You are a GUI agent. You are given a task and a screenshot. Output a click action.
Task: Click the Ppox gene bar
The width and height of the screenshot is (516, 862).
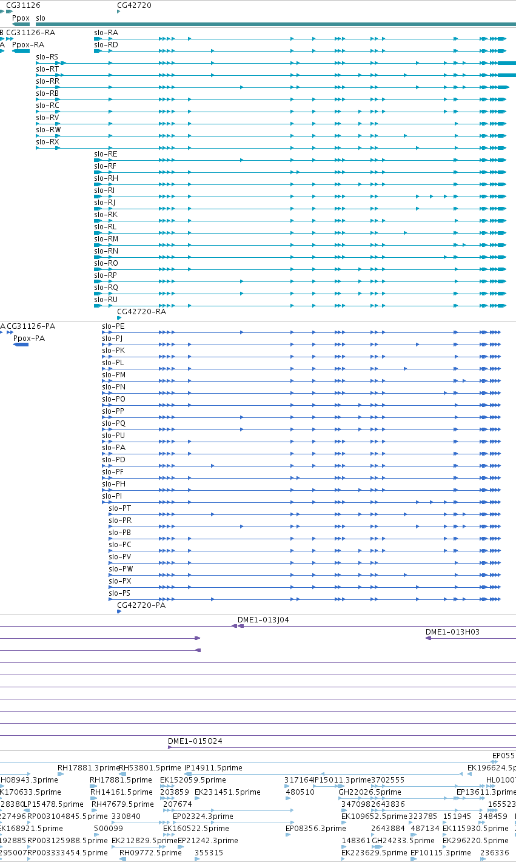21,24
